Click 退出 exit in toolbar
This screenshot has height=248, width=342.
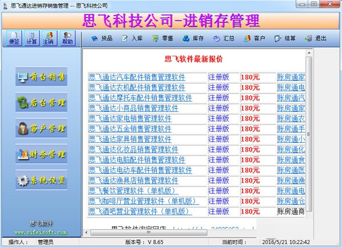point(316,38)
